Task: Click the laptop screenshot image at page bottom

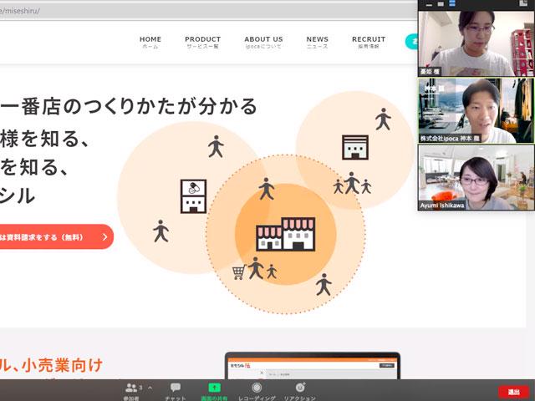Action: [x=313, y=366]
